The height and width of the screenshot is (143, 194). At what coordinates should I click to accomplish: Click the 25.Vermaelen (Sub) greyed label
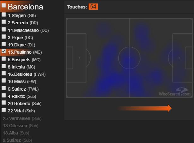point(22,118)
